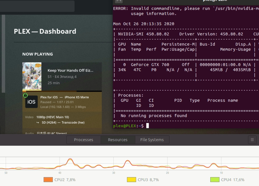Open the File Systems tab
The image size is (259, 186).
coord(152,140)
